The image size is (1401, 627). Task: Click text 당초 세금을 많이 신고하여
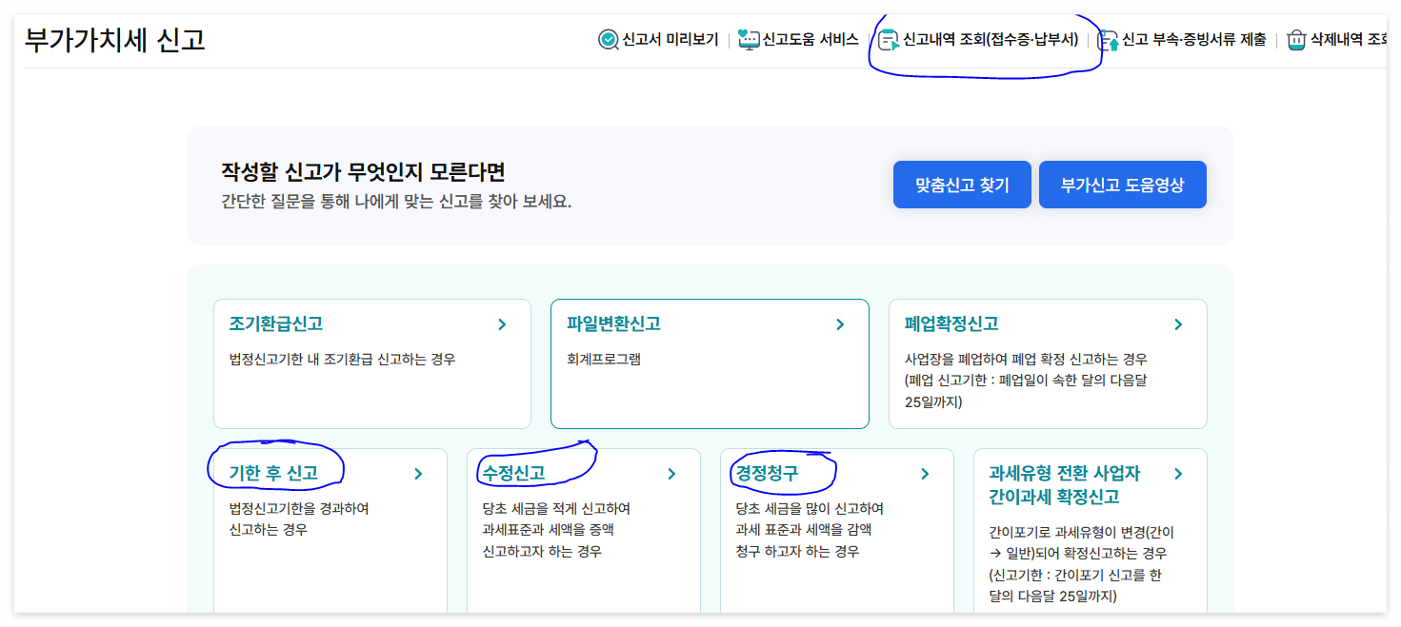810,509
